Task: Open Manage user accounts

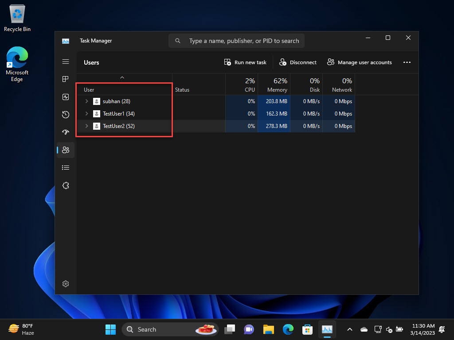Action: coord(359,62)
